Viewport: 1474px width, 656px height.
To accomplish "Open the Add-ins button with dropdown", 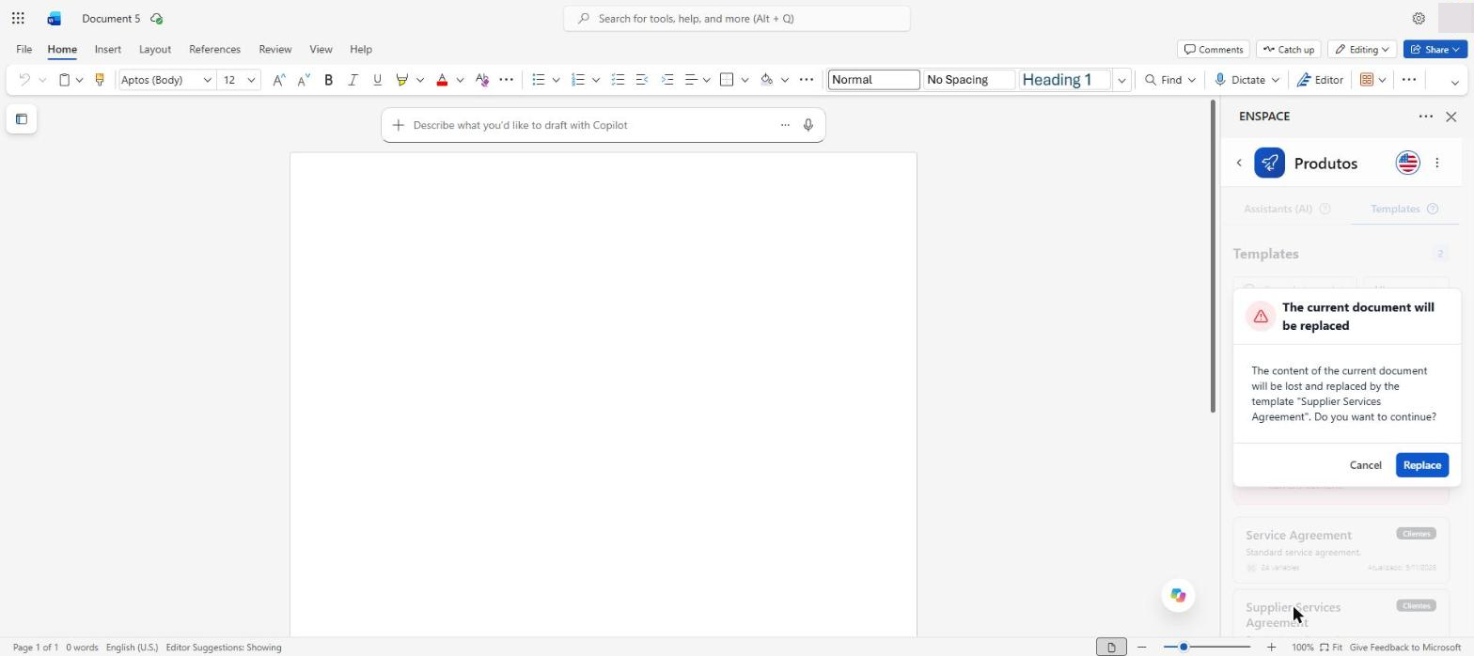I will pos(1373,80).
